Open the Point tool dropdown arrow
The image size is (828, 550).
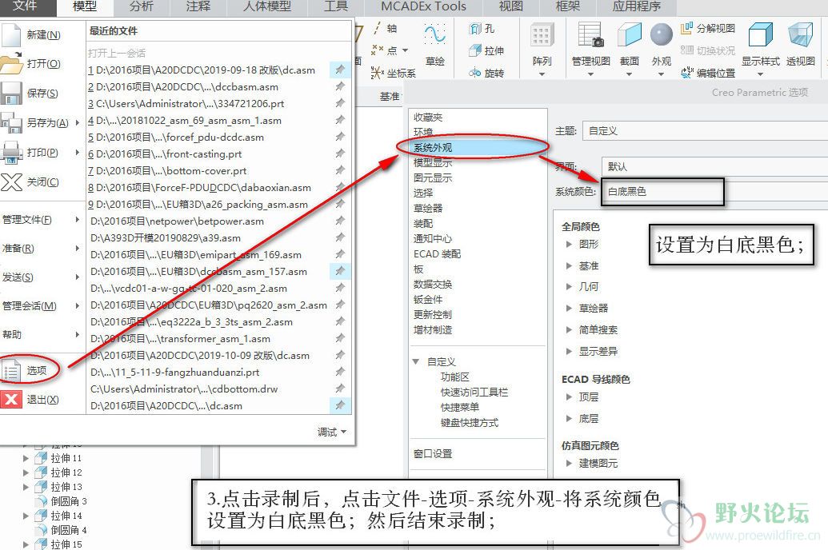click(405, 50)
